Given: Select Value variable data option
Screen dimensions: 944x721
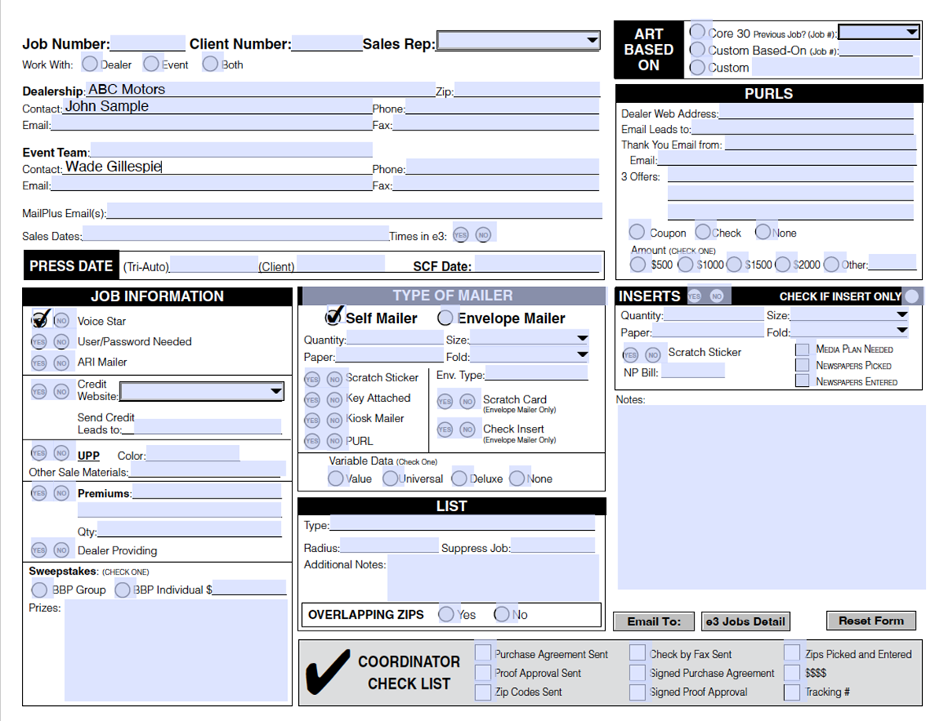Looking at the screenshot, I should coord(336,477).
